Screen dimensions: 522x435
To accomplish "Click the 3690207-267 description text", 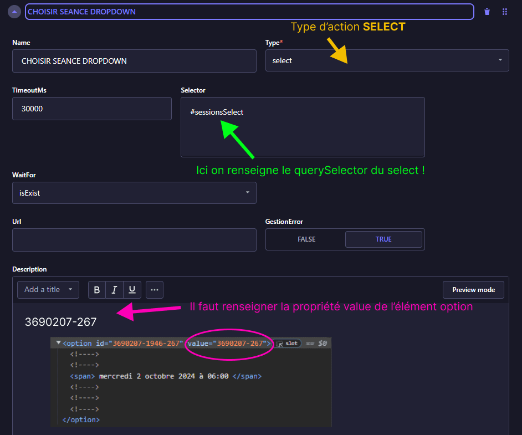I will [60, 322].
